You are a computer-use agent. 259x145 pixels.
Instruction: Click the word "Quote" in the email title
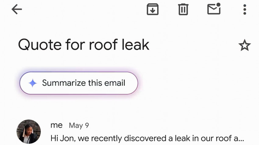(x=39, y=45)
